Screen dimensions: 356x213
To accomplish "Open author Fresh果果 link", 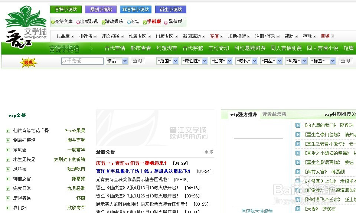I will [x=75, y=131].
